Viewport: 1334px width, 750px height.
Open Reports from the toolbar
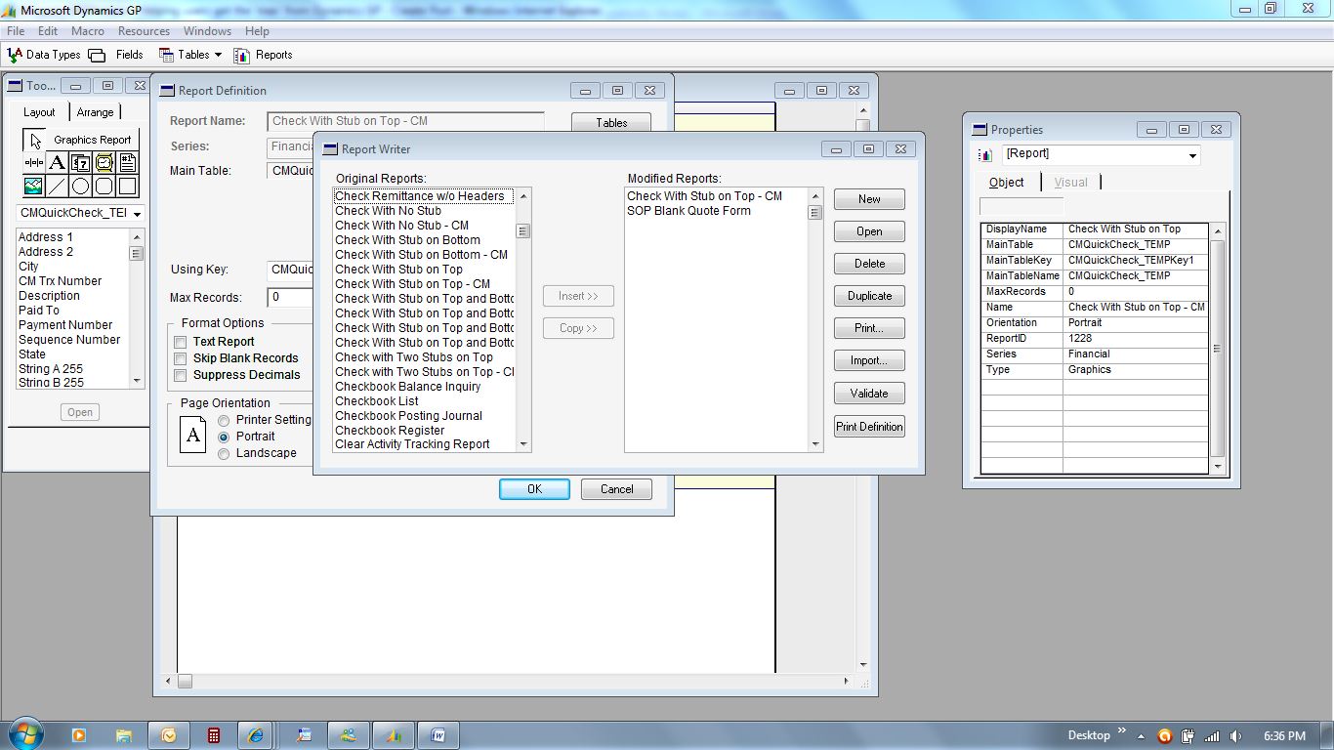[x=264, y=55]
